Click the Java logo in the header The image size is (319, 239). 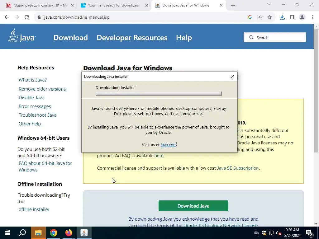click(x=22, y=35)
